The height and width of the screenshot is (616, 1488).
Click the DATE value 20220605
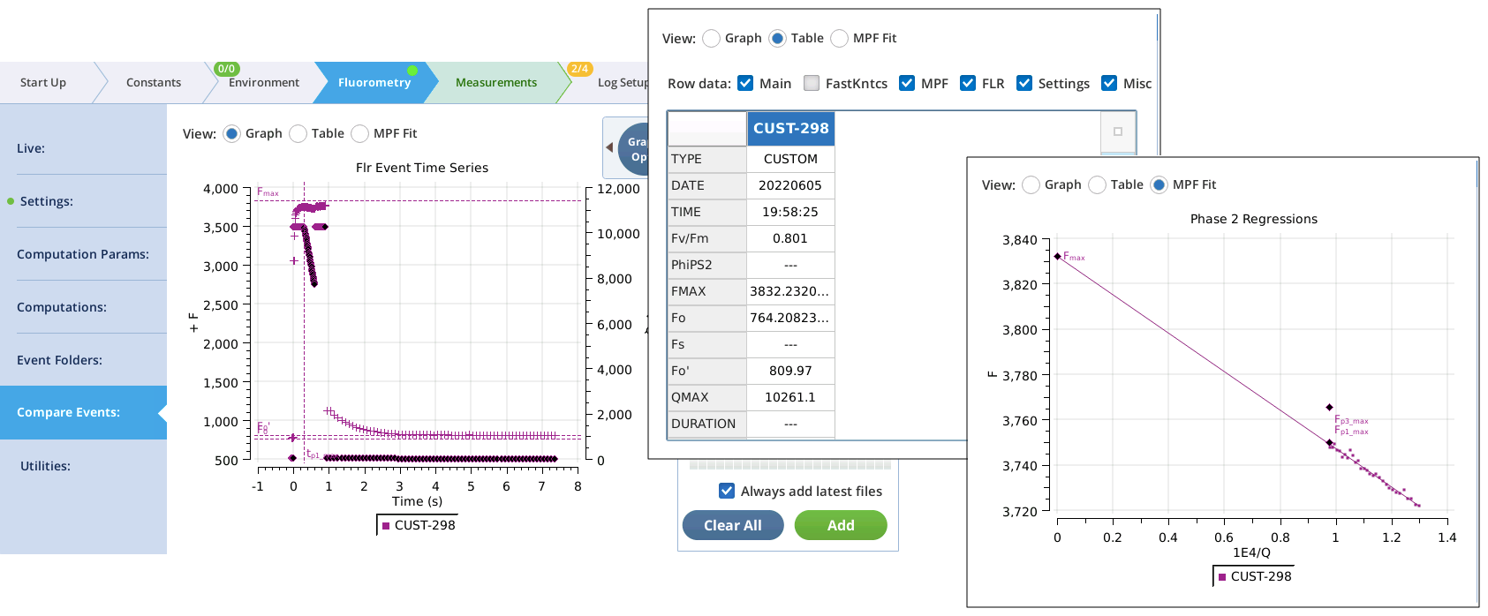point(790,185)
